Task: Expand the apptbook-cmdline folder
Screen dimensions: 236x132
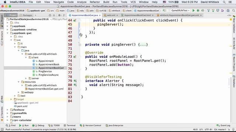Action: [x=7, y=30]
